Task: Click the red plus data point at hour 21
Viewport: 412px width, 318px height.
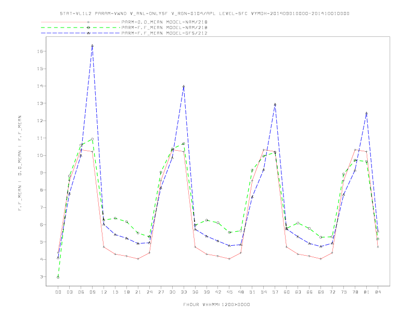Action: 138,259
